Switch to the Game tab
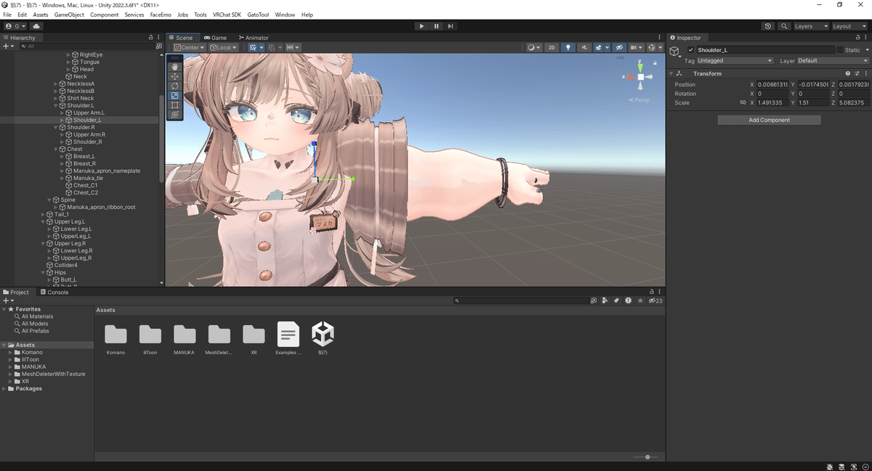This screenshot has width=872, height=471. 215,38
